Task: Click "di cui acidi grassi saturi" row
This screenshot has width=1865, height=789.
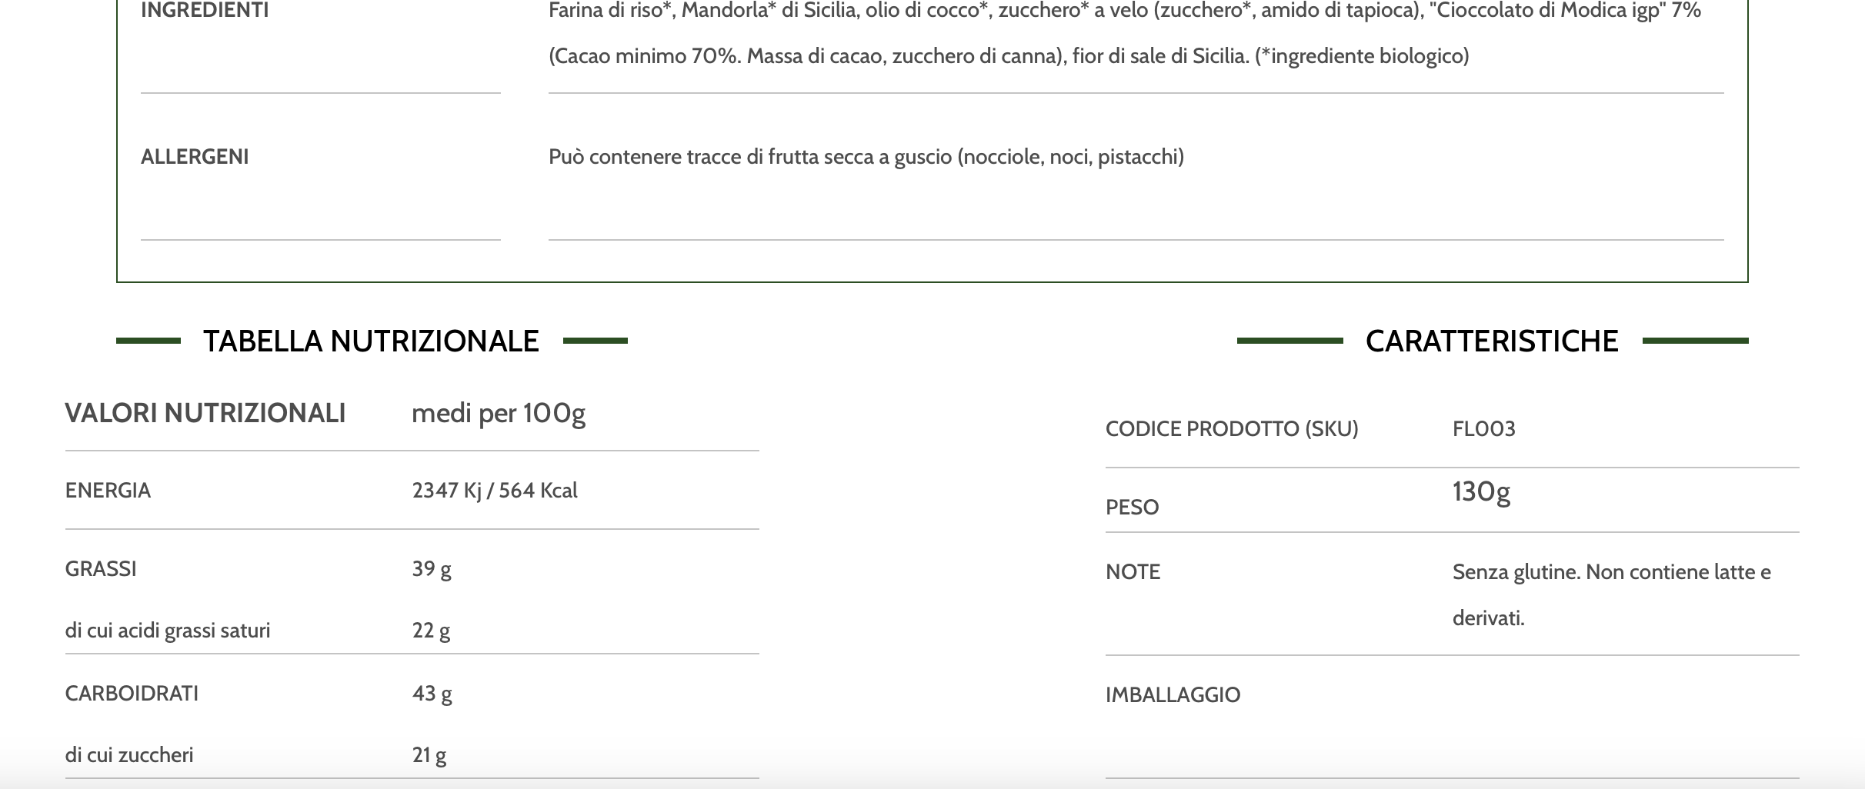Action: click(168, 631)
